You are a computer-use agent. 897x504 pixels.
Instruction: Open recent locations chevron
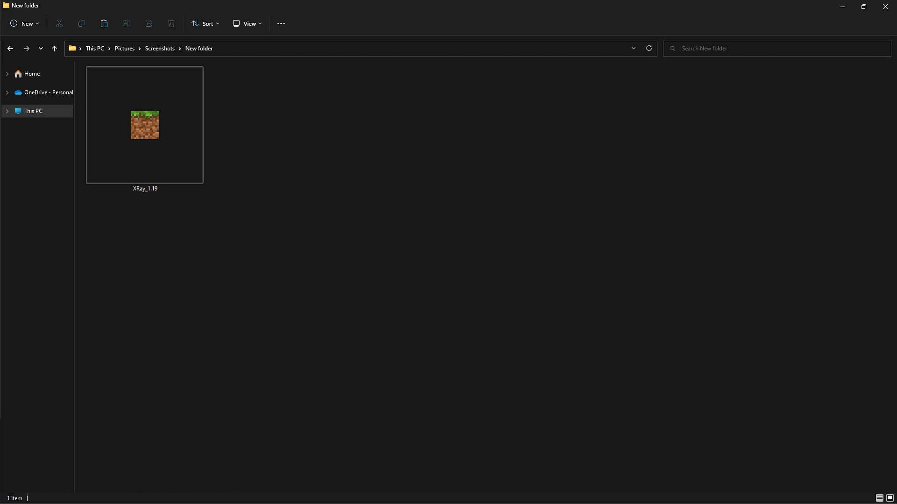41,49
